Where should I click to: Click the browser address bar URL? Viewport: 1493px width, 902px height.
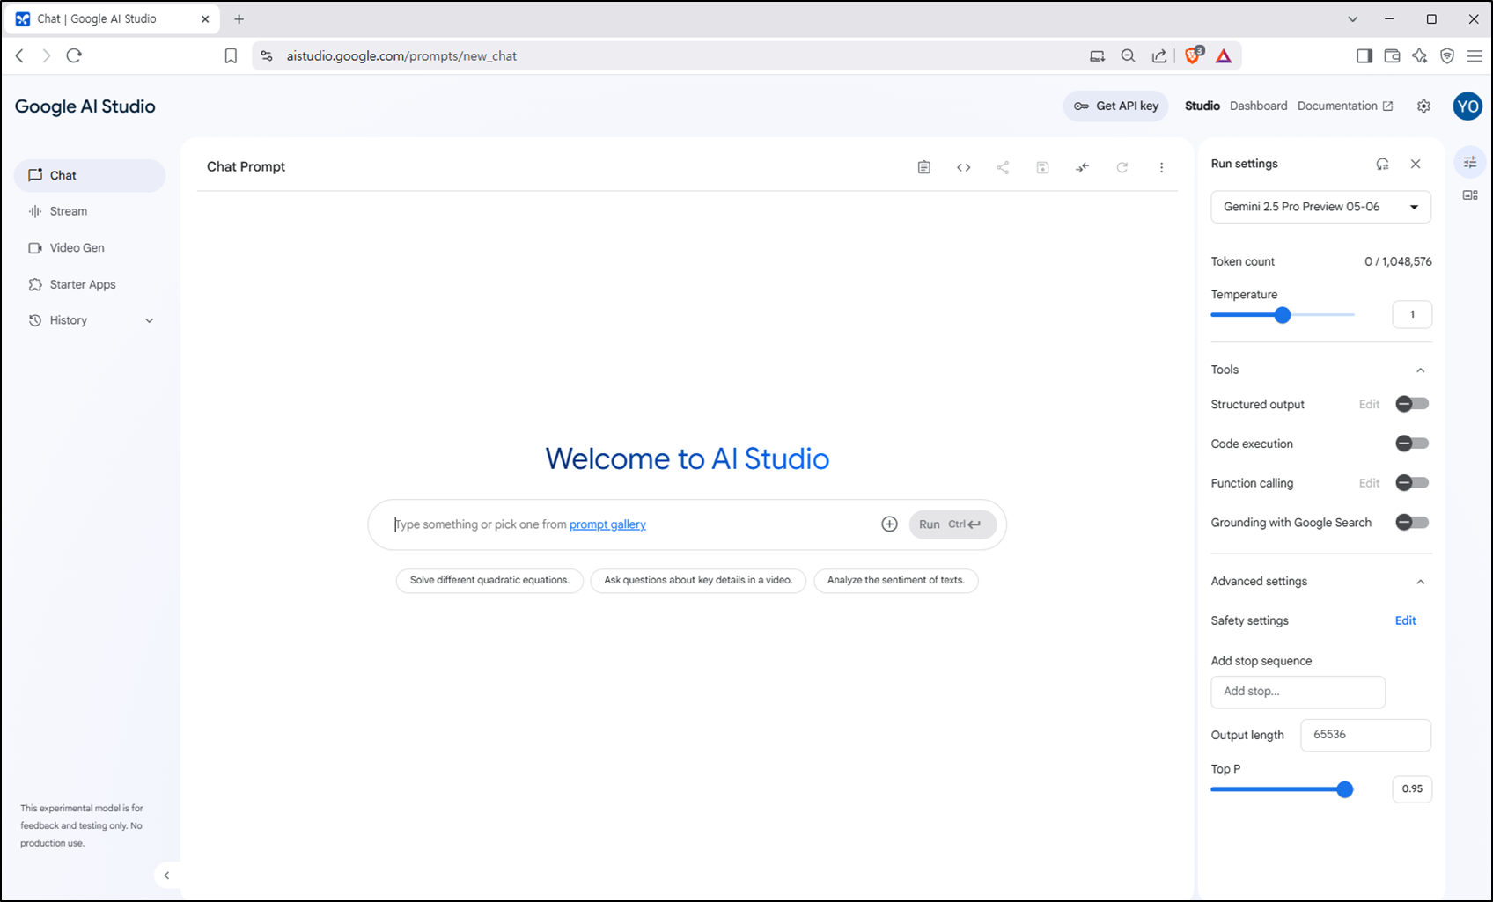point(401,55)
